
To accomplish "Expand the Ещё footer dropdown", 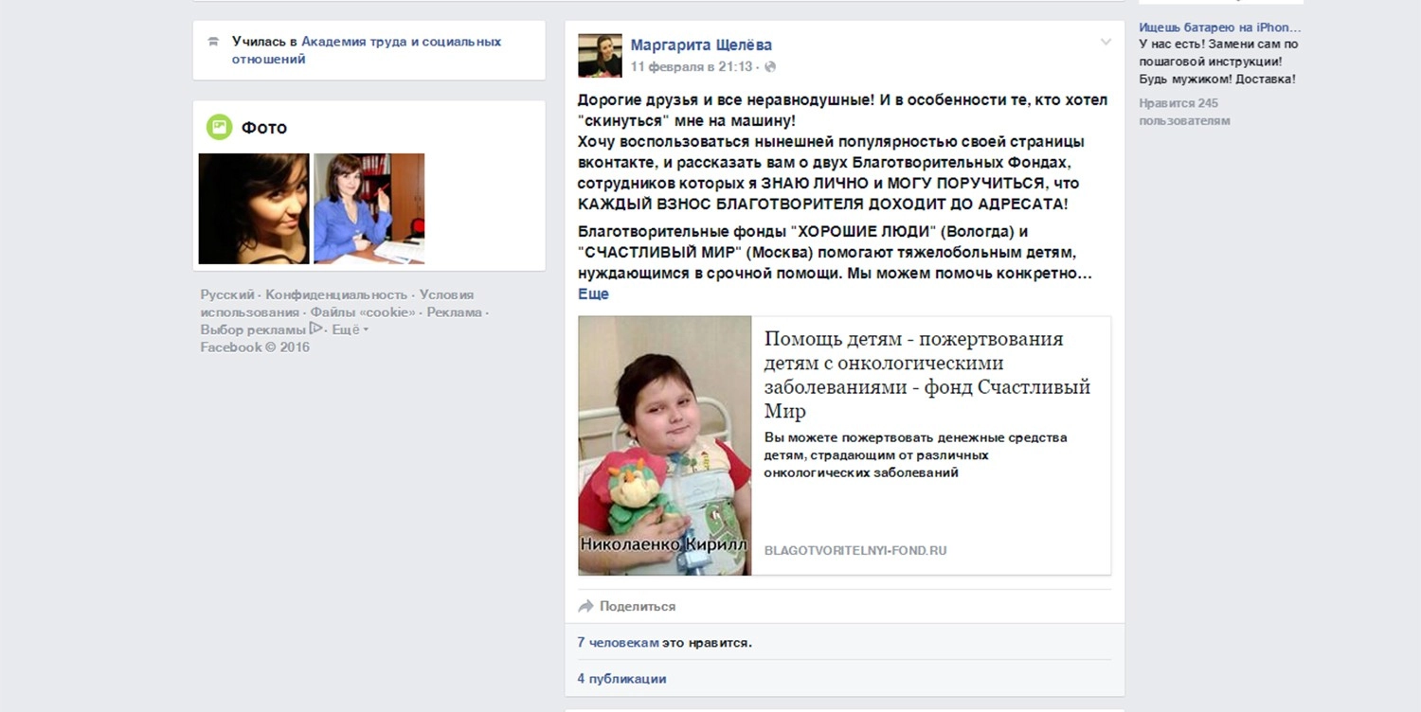I will 350,329.
